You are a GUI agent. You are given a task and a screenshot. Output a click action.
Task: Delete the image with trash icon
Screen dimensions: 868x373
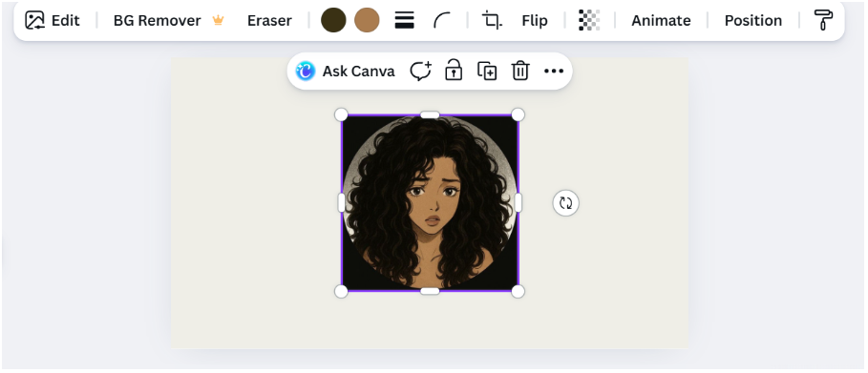coord(520,72)
